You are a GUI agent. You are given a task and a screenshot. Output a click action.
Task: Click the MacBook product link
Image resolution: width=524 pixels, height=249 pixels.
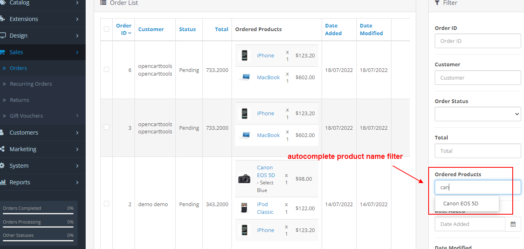(x=268, y=77)
